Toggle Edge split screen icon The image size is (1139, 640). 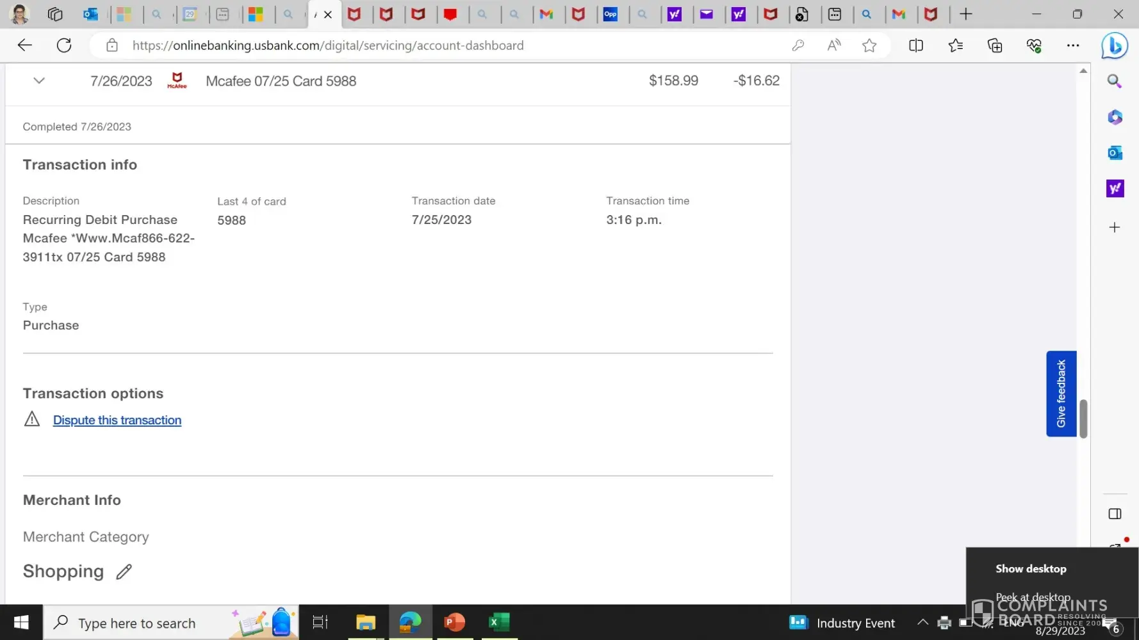coord(915,45)
